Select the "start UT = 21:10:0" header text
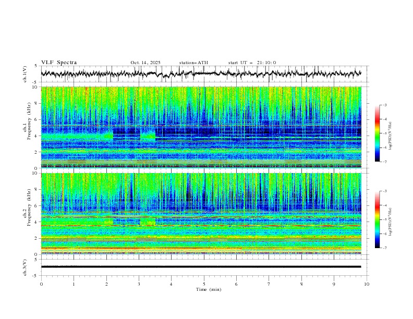Image resolution: width=413 pixels, height=319 pixels. [x=252, y=63]
